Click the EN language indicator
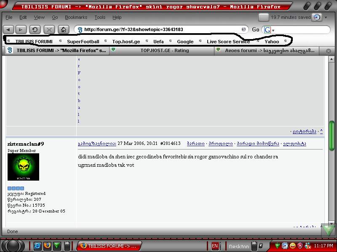The height and width of the screenshot is (252, 337). [x=215, y=246]
